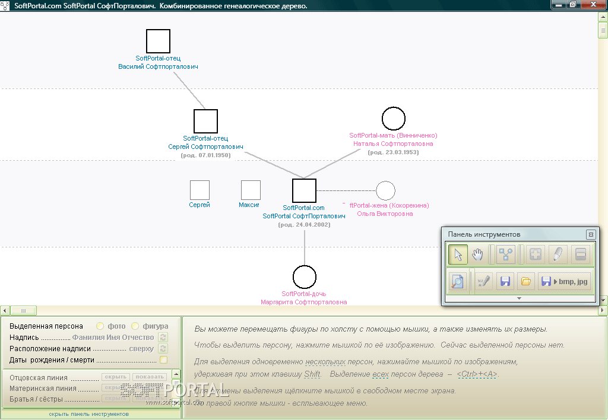Save the tree with floppy disk icon
Screen dimensions: 608x420
[x=505, y=281]
